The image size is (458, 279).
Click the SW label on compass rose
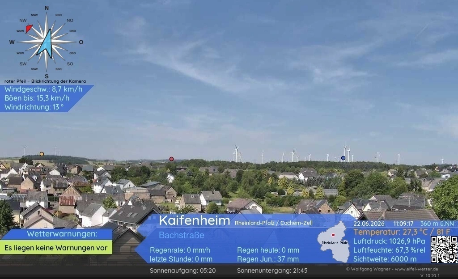pyautogui.click(x=23, y=63)
